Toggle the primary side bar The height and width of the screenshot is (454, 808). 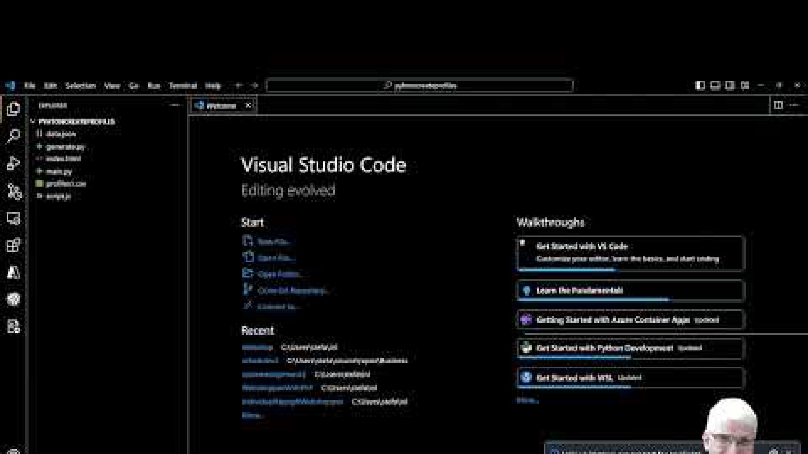(x=700, y=86)
